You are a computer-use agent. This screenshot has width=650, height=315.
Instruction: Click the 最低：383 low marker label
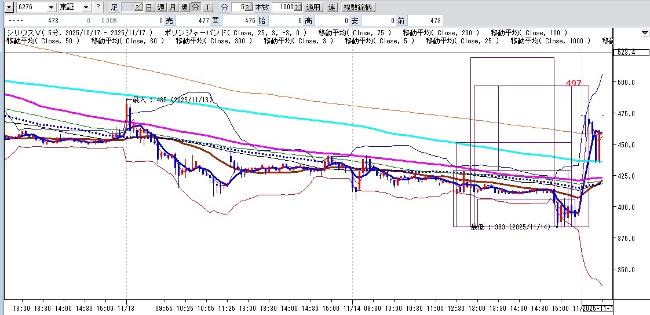(514, 227)
